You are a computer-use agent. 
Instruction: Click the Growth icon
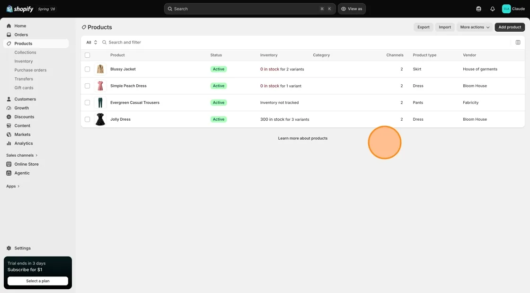[x=9, y=108]
